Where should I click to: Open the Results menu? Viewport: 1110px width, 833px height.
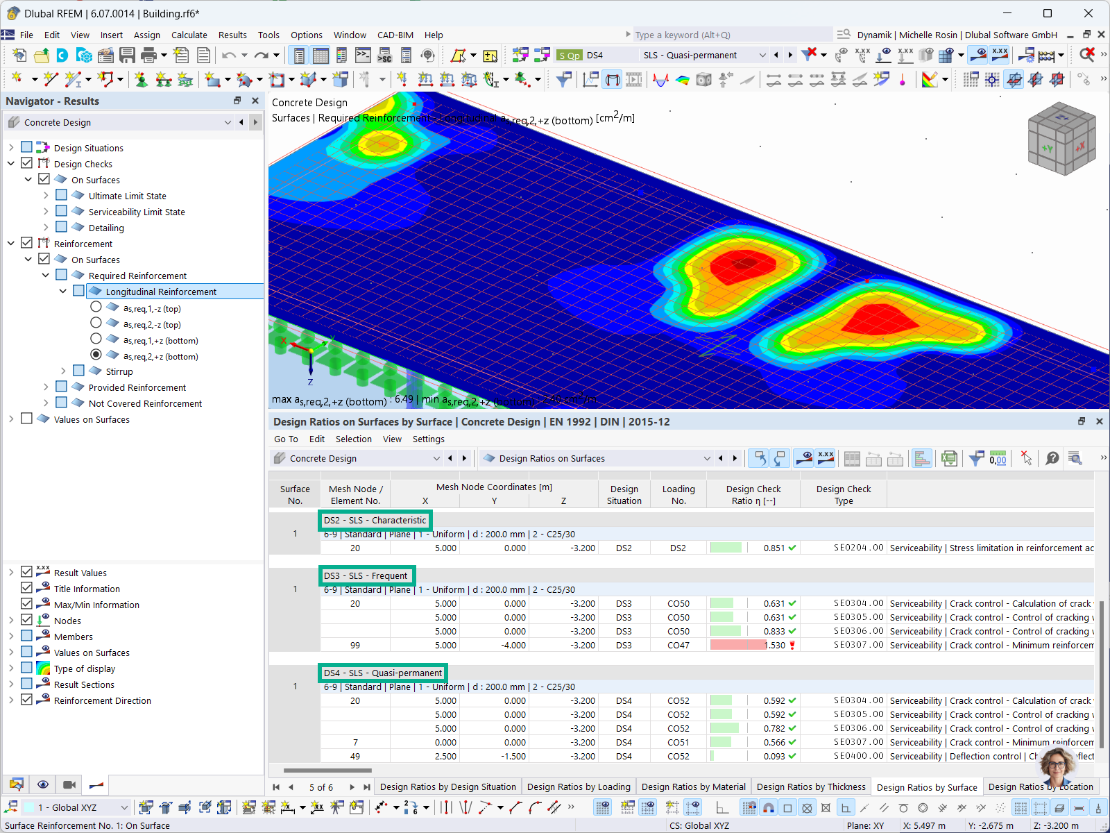pyautogui.click(x=232, y=35)
